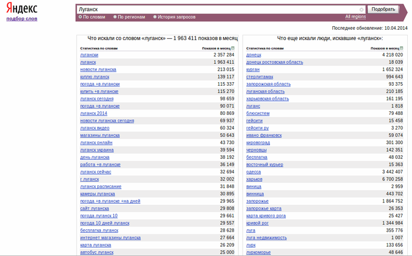Open the All regions link
The width and height of the screenshot is (412, 256).
click(356, 16)
